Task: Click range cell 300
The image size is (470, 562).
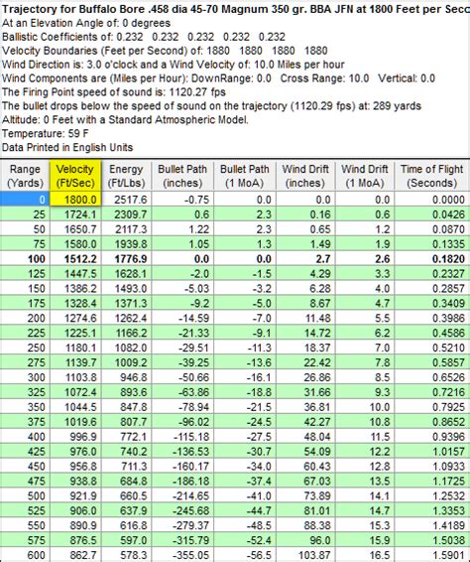Action: coord(25,377)
